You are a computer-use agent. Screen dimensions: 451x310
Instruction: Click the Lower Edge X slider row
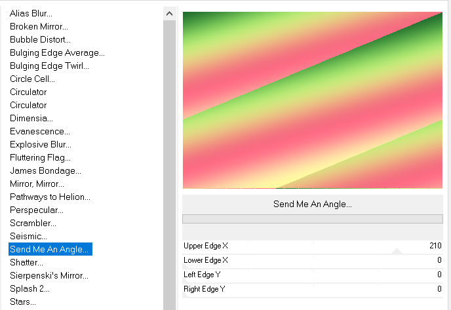pyautogui.click(x=313, y=260)
